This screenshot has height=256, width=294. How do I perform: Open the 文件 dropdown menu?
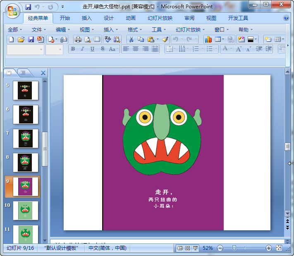pyautogui.click(x=39, y=30)
